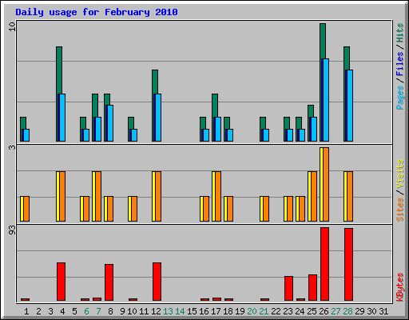Click day label "22" on the x-axis
The image size is (409, 320).
pos(276,311)
